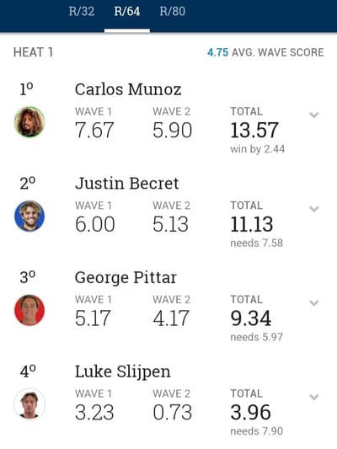Open George Pittar's profile avatar
This screenshot has width=337, height=449.
pos(29,310)
